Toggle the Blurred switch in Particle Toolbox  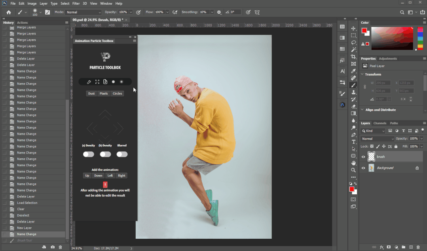tap(122, 154)
